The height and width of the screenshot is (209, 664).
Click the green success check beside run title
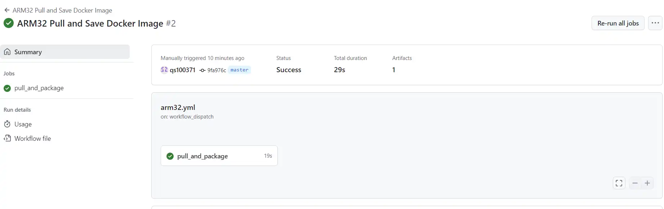pyautogui.click(x=9, y=23)
